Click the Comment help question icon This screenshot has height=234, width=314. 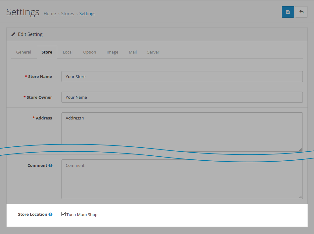(x=50, y=166)
